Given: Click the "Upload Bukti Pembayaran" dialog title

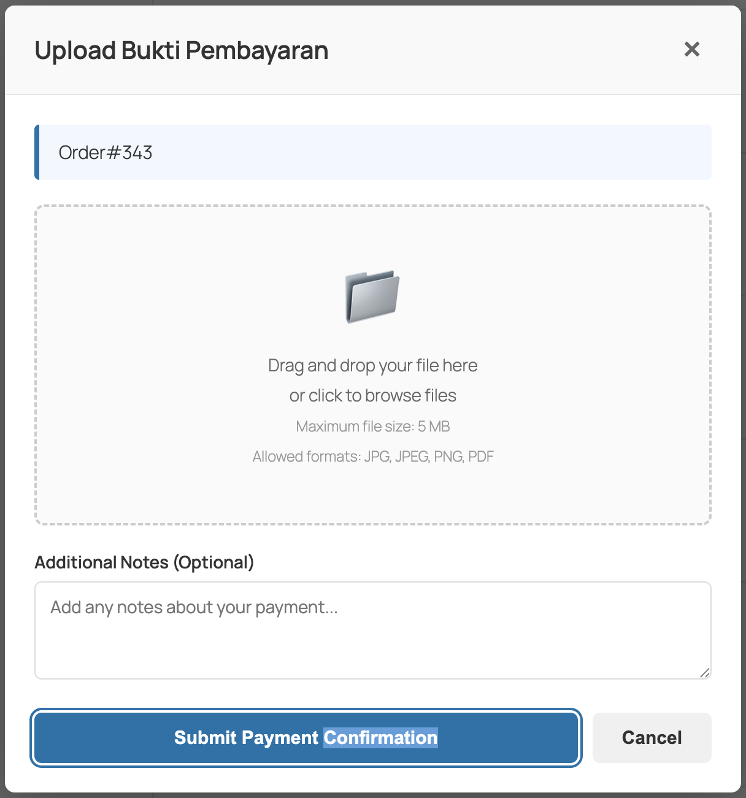Looking at the screenshot, I should coord(181,50).
